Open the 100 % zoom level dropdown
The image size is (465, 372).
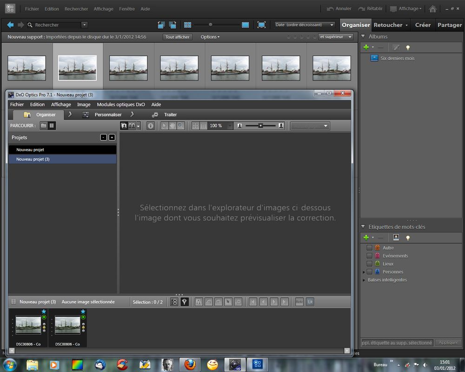[230, 126]
